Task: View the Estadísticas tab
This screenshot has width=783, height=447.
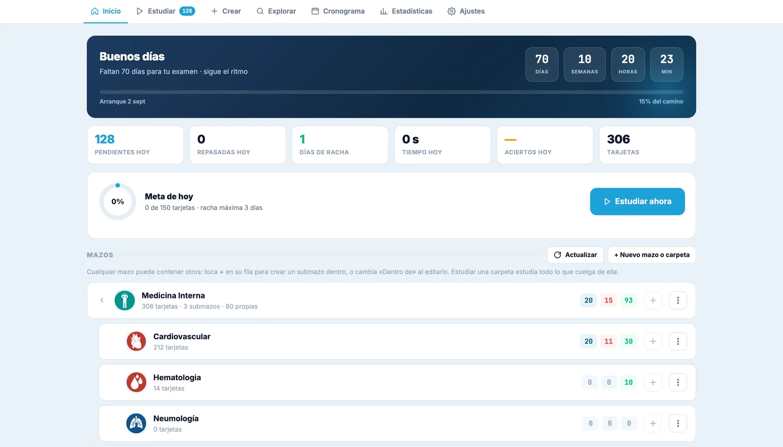Action: (406, 11)
